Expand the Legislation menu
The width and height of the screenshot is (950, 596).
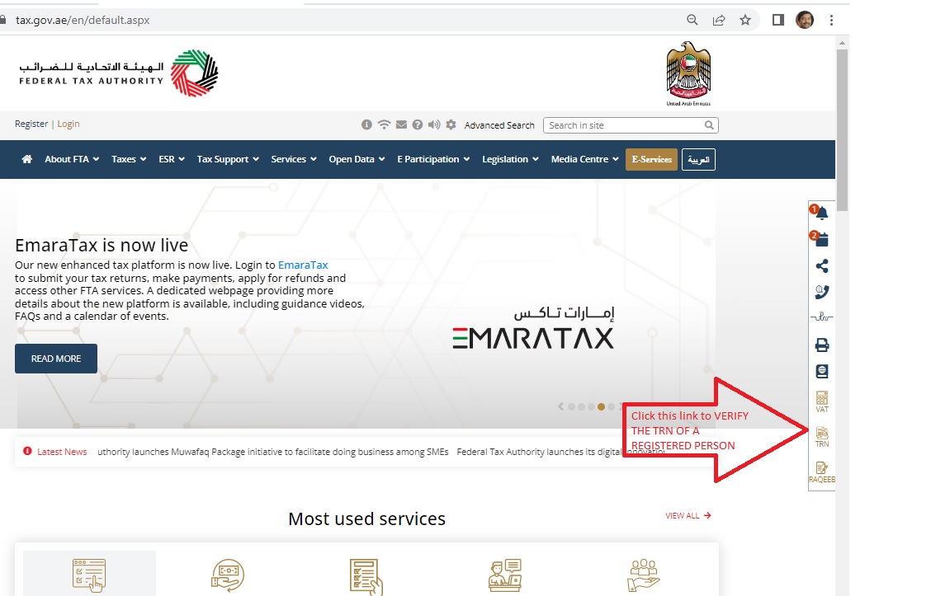click(x=510, y=159)
